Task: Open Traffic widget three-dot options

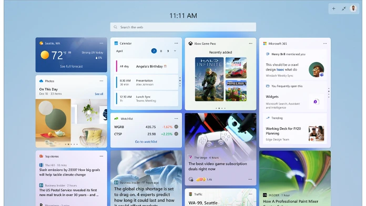Action: 250,194
